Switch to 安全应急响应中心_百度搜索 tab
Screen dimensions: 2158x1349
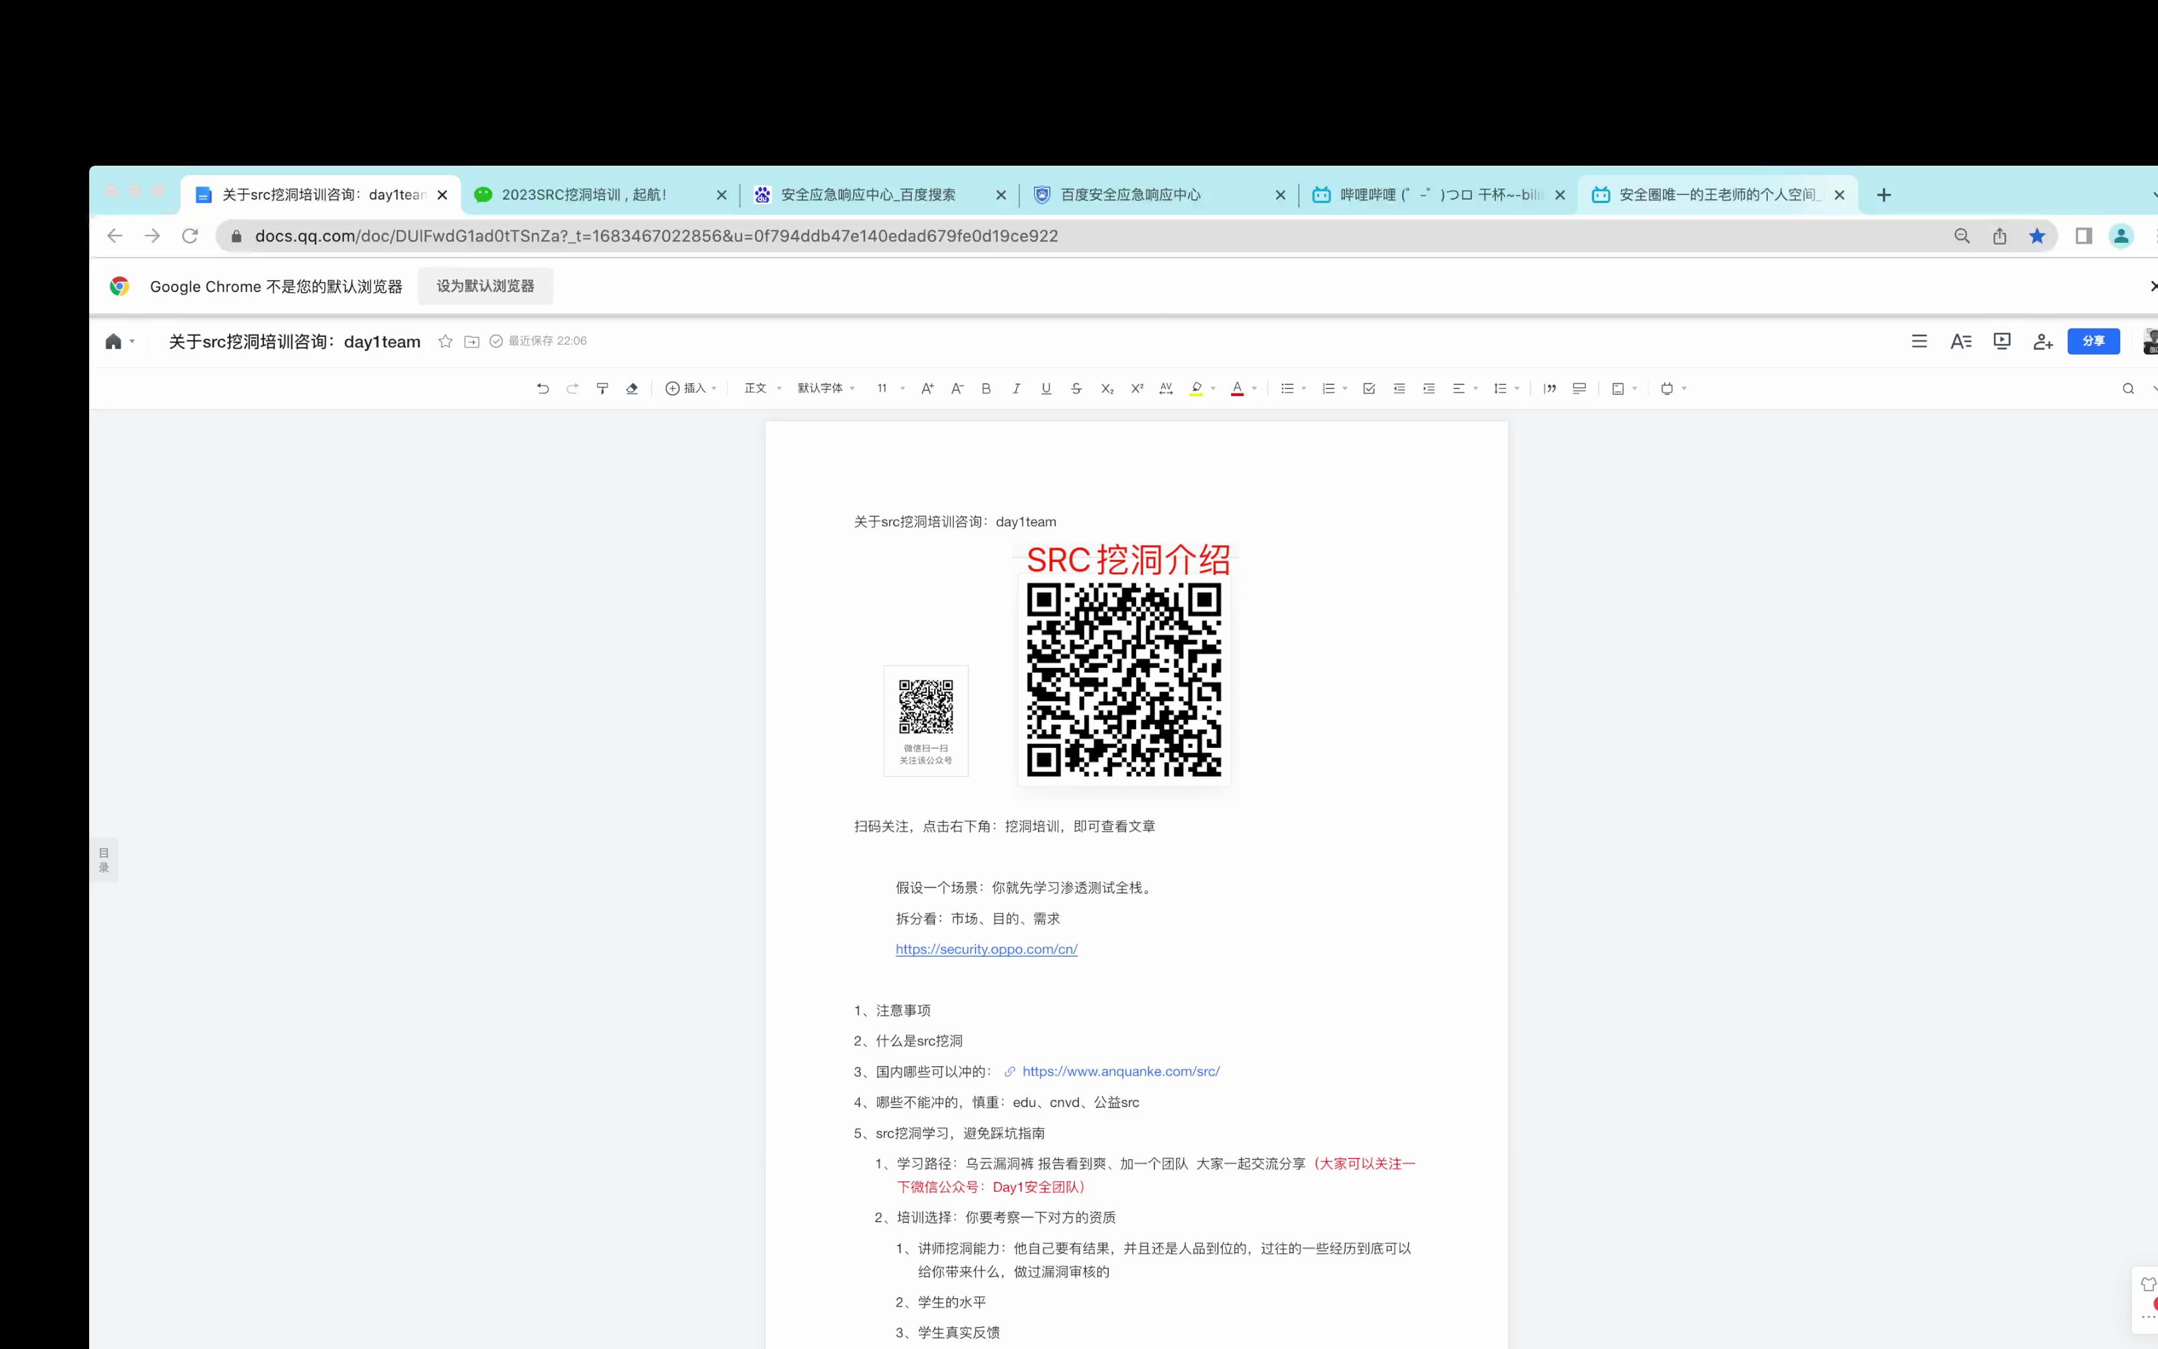879,194
